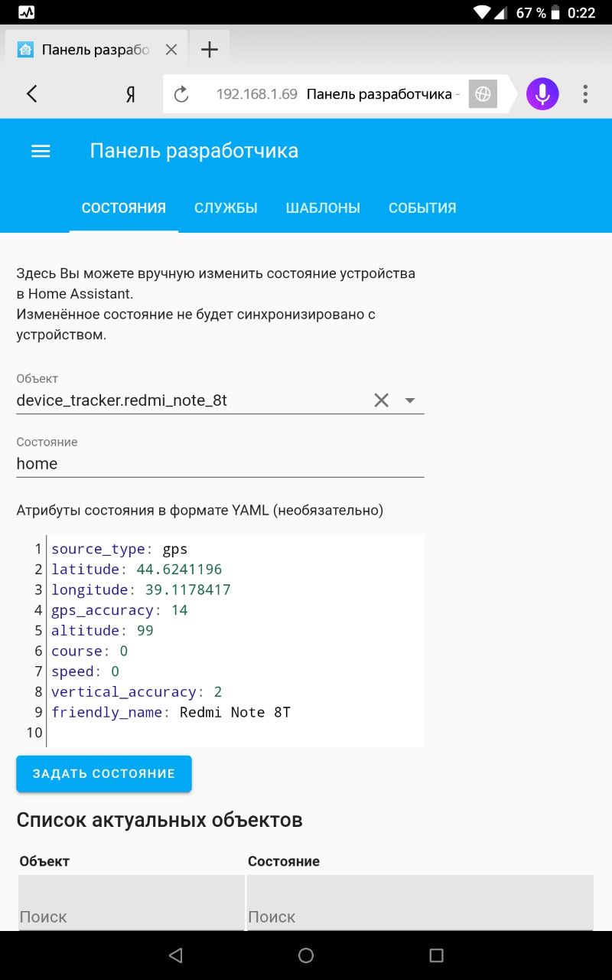Viewport: 612px width, 980px height.
Task: Click the speed: 0 line
Action: coord(86,671)
